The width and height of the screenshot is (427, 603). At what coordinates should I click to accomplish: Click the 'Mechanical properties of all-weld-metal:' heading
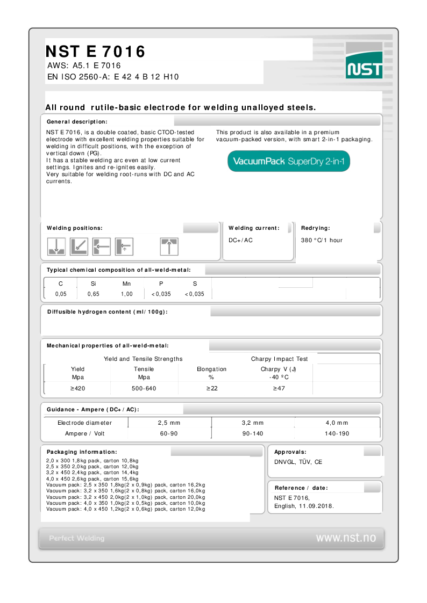[108, 346]
